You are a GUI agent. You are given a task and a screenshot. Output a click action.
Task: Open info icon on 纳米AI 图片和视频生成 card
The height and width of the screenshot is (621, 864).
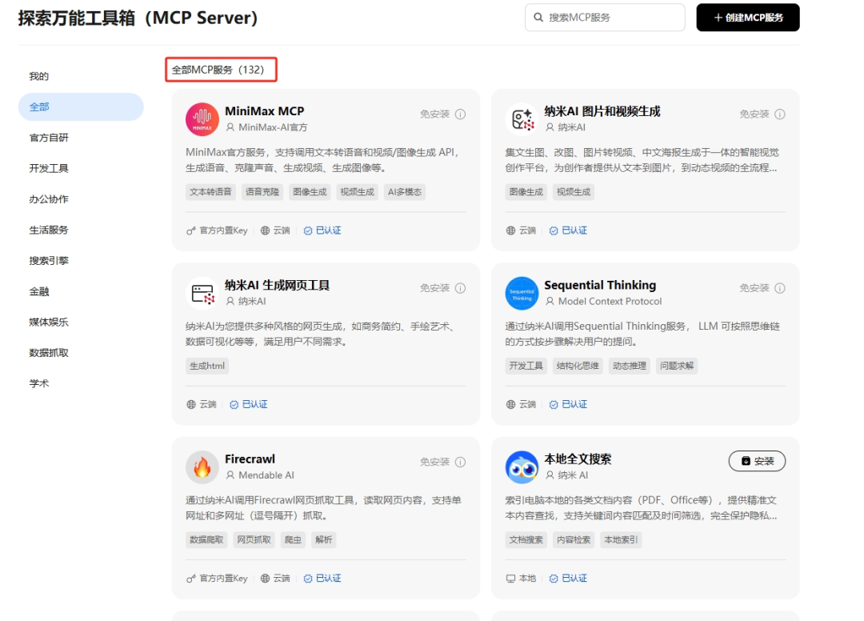tap(780, 114)
